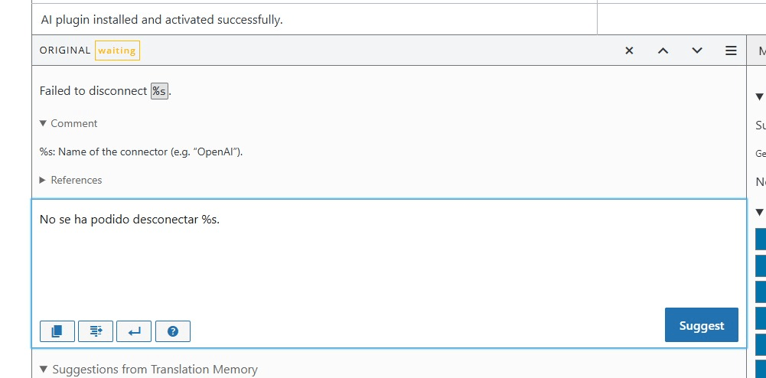Click the connector name comment text
Viewport: 766px width, 378px height.
click(x=141, y=152)
